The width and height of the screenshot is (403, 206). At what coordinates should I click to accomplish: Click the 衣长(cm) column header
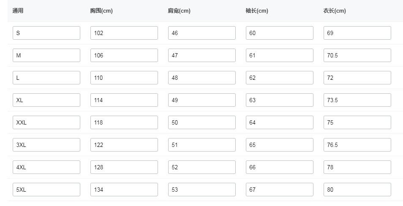pos(335,11)
